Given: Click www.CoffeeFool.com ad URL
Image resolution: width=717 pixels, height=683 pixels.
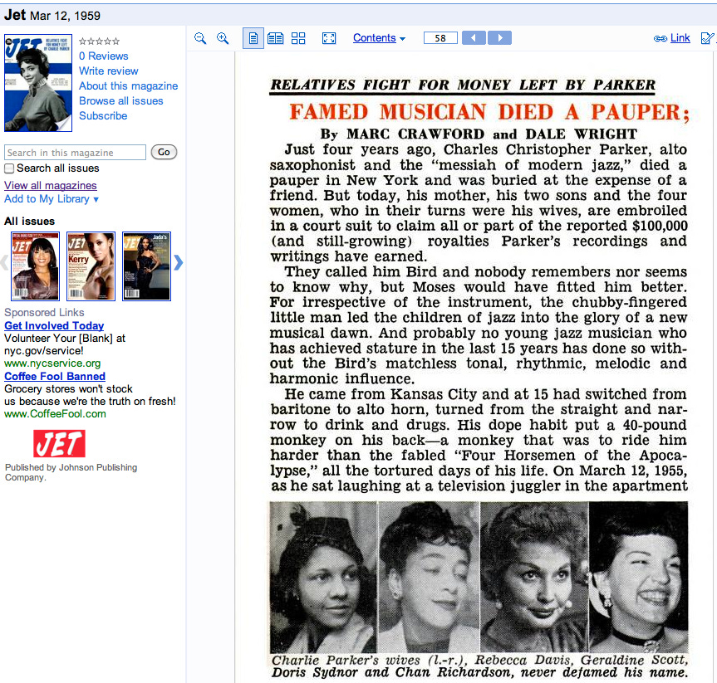Looking at the screenshot, I should point(55,414).
